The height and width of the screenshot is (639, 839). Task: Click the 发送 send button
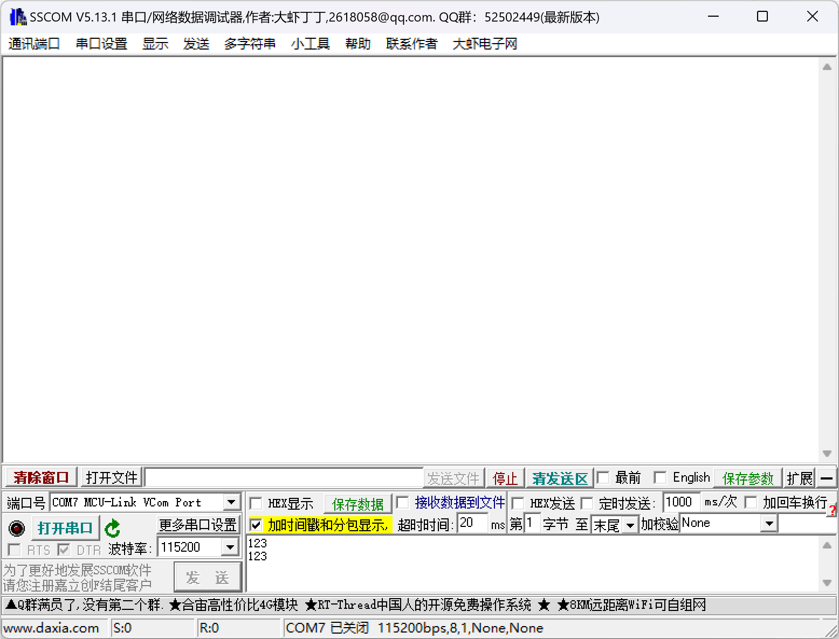coord(208,578)
